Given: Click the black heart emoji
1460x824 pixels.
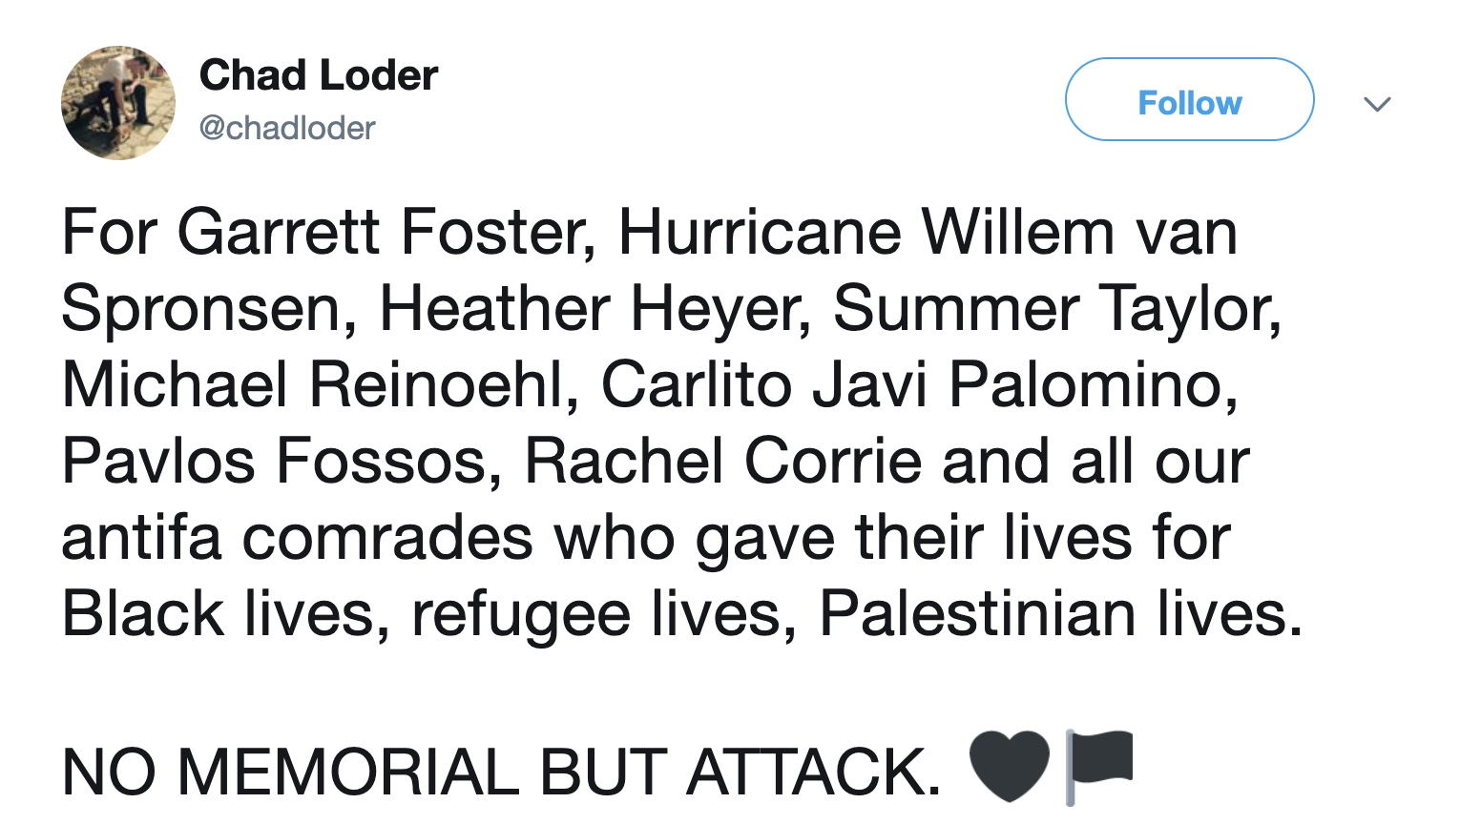Looking at the screenshot, I should click(x=1010, y=767).
